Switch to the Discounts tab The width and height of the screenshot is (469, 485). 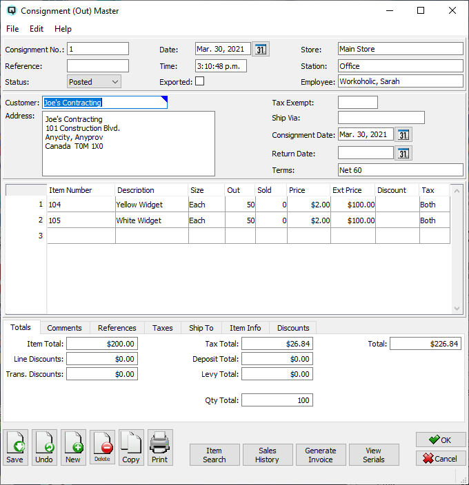[293, 328]
